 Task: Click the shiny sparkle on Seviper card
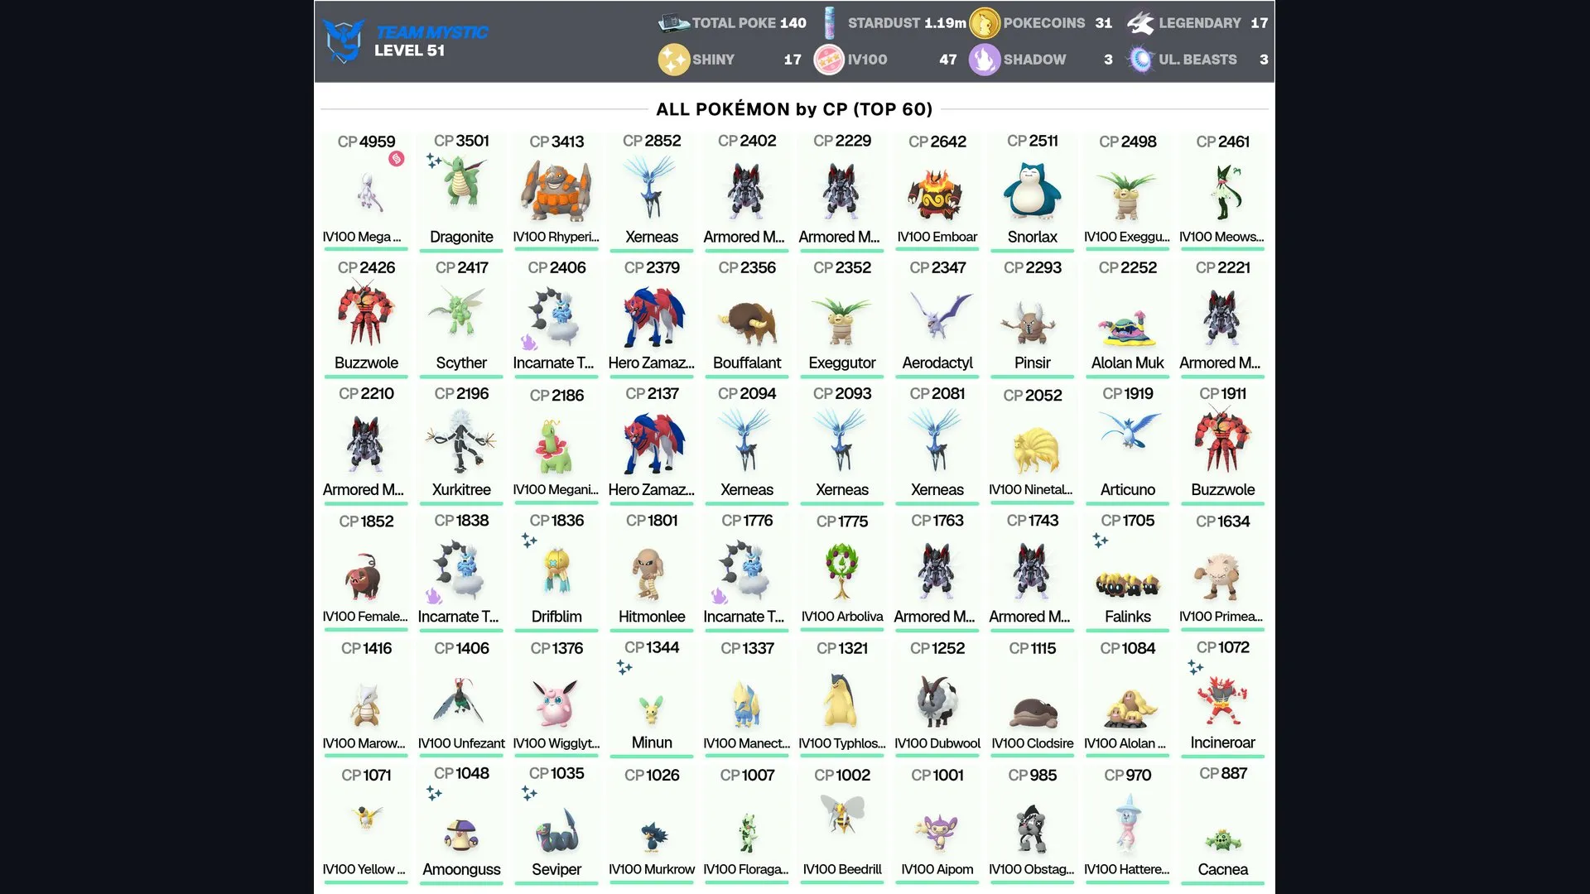pyautogui.click(x=529, y=793)
